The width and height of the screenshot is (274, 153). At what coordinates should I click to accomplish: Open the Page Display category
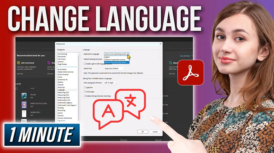point(62,64)
